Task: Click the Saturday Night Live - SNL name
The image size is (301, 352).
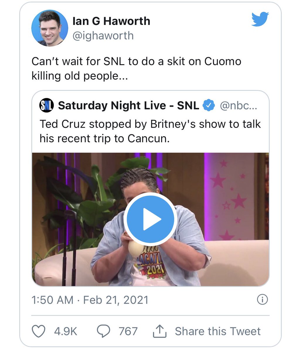Action: pos(128,106)
